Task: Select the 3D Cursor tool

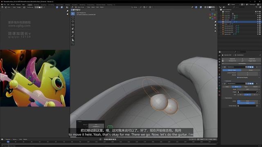Action: coord(73,17)
